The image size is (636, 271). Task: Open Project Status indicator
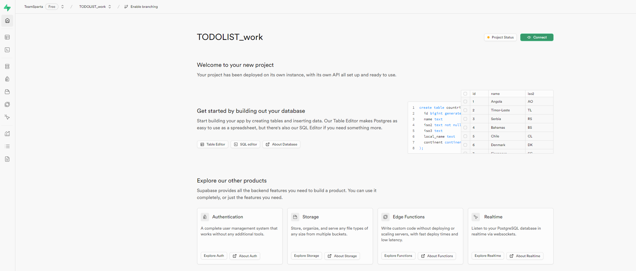500,37
